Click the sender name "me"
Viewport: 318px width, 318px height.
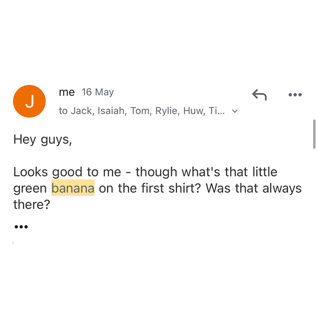[67, 92]
